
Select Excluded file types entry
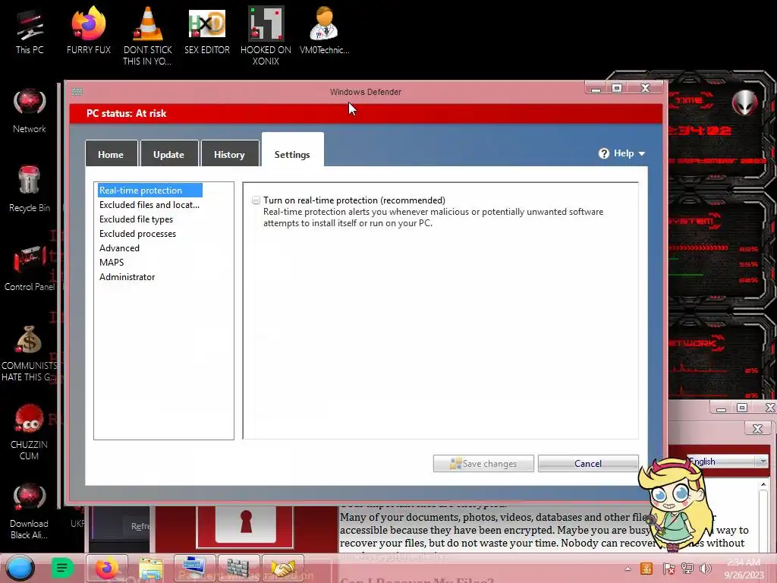pyautogui.click(x=136, y=219)
